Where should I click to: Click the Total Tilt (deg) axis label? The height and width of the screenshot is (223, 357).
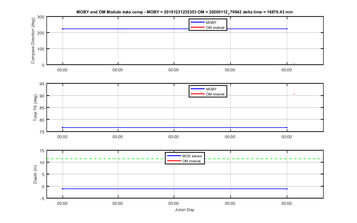pyautogui.click(x=35, y=108)
